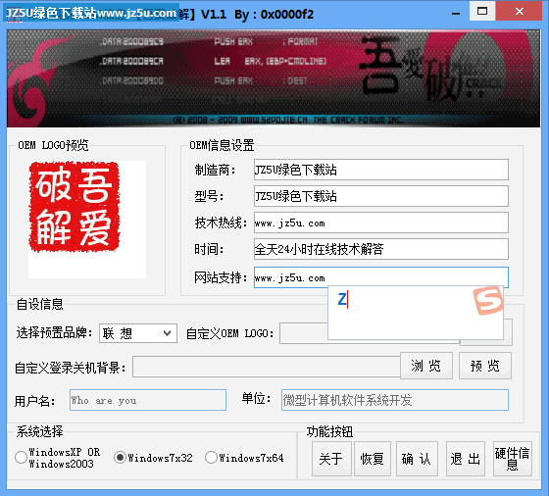Click the 浏览 browse button for background
Screen dimensions: 549x496
click(426, 366)
